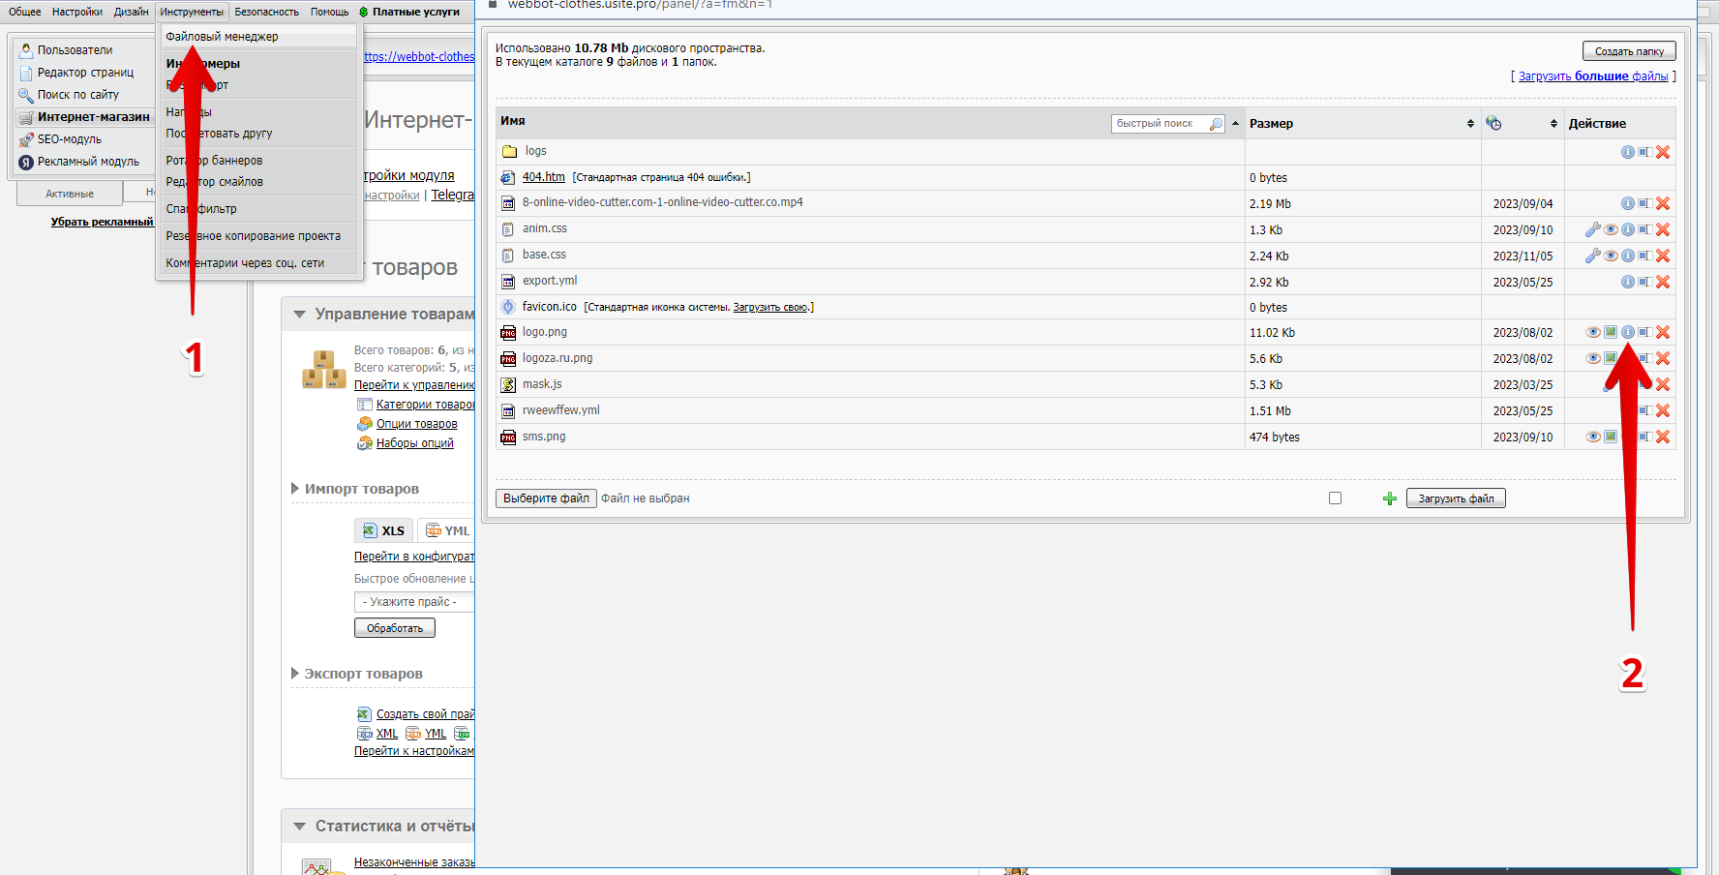Rename the export.yml file using rename icon
The width and height of the screenshot is (1719, 875).
pos(1644,282)
